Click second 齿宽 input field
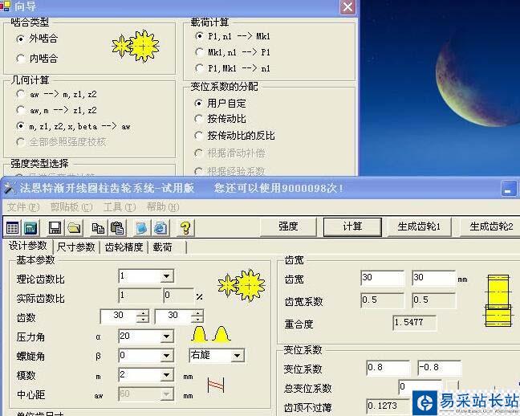The height and width of the screenshot is (416, 520). click(434, 278)
